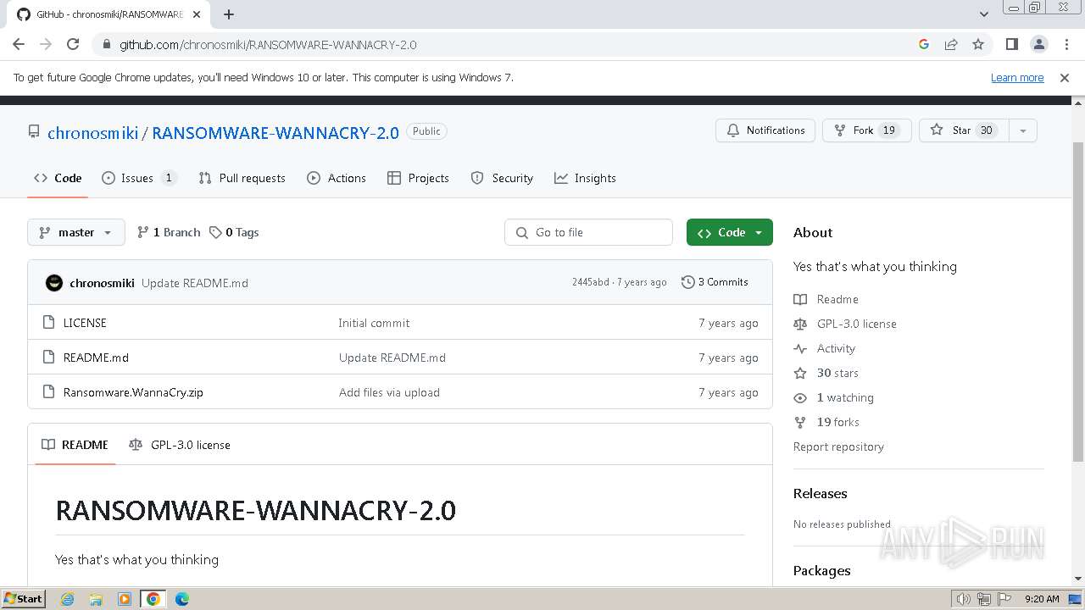The image size is (1085, 610).
Task: Open Readme link in About sidebar
Action: pos(826,299)
